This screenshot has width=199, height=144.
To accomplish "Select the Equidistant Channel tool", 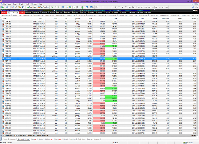I will click(116, 7).
